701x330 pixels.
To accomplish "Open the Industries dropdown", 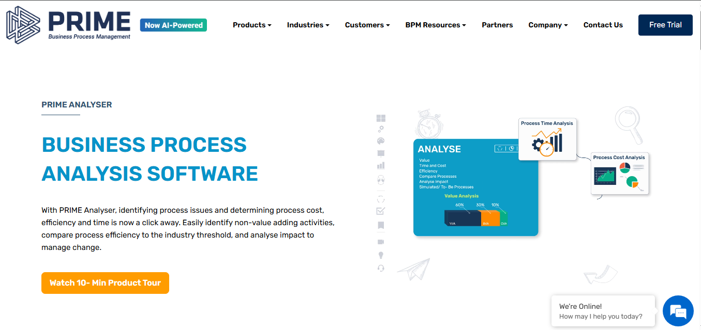I will tap(308, 25).
